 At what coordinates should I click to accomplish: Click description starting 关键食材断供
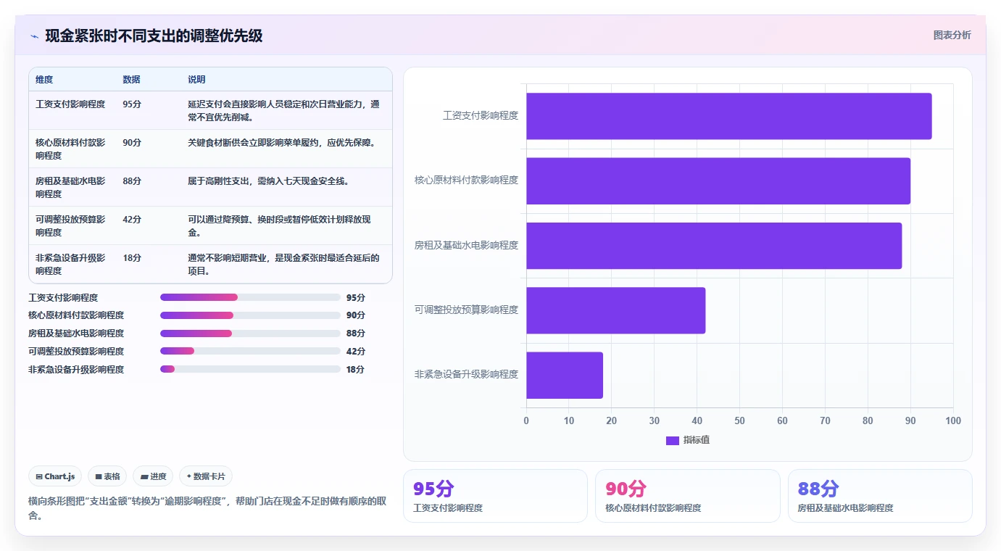282,143
